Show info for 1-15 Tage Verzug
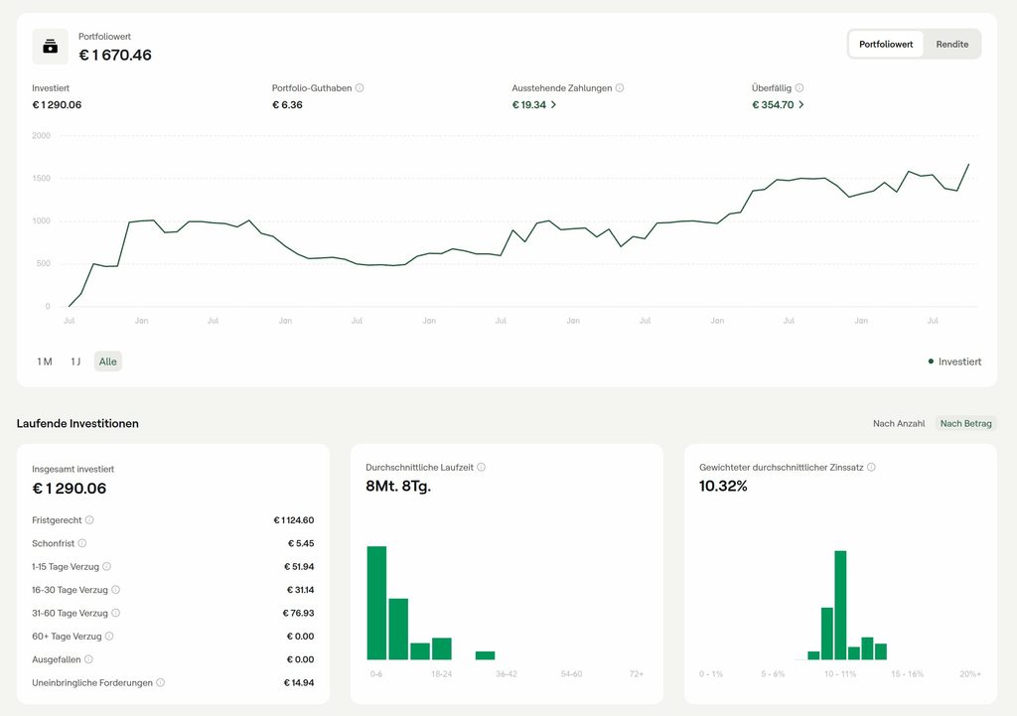 [107, 567]
